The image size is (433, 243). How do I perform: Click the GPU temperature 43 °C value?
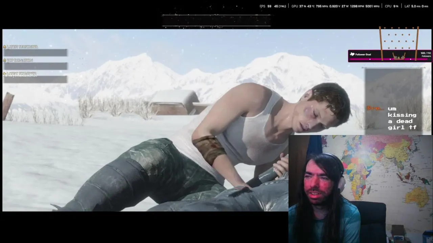[311, 6]
